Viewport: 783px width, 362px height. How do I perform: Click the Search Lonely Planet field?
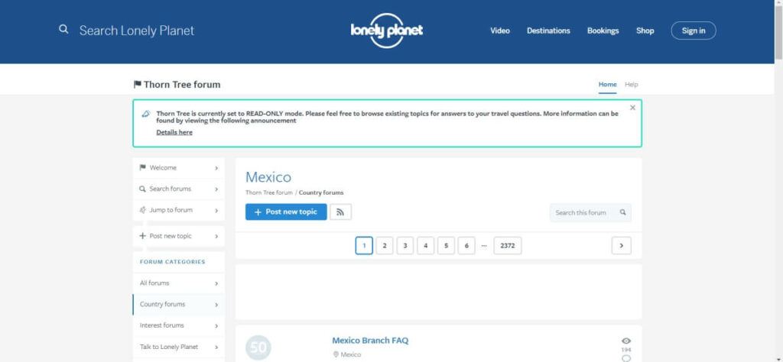136,31
